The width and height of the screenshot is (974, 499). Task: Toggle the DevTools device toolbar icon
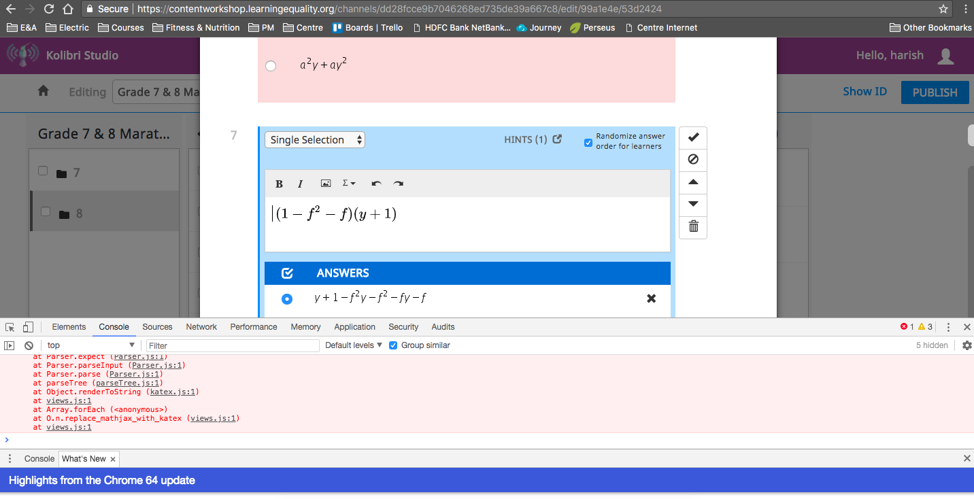point(28,327)
